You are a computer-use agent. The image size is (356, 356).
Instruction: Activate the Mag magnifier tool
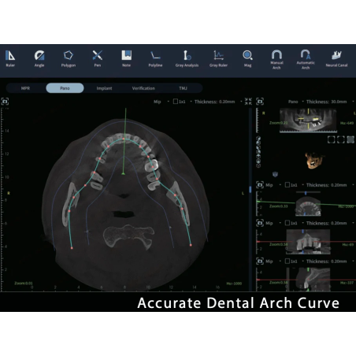click(247, 58)
